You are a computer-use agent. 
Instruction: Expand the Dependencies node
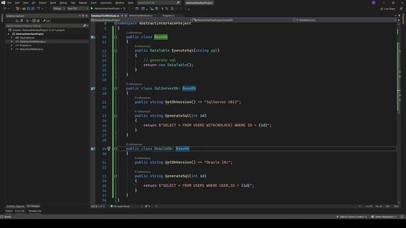point(11,38)
